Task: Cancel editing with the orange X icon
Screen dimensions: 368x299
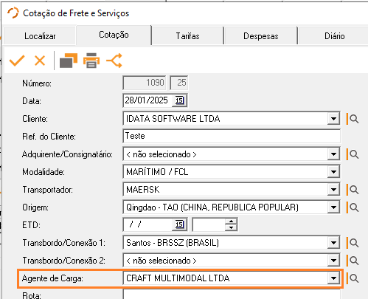Action: [x=40, y=61]
